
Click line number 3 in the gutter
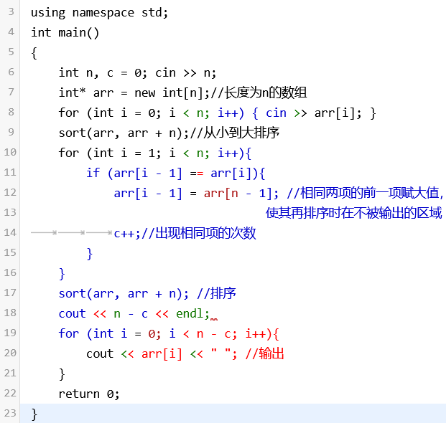11,14
